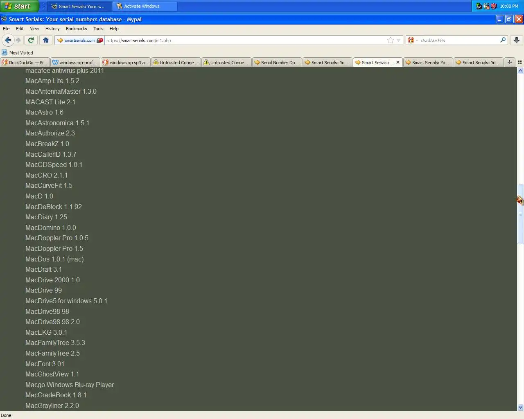Click the DuckDuckGo search input field
Image resolution: width=524 pixels, height=419 pixels.
(458, 41)
